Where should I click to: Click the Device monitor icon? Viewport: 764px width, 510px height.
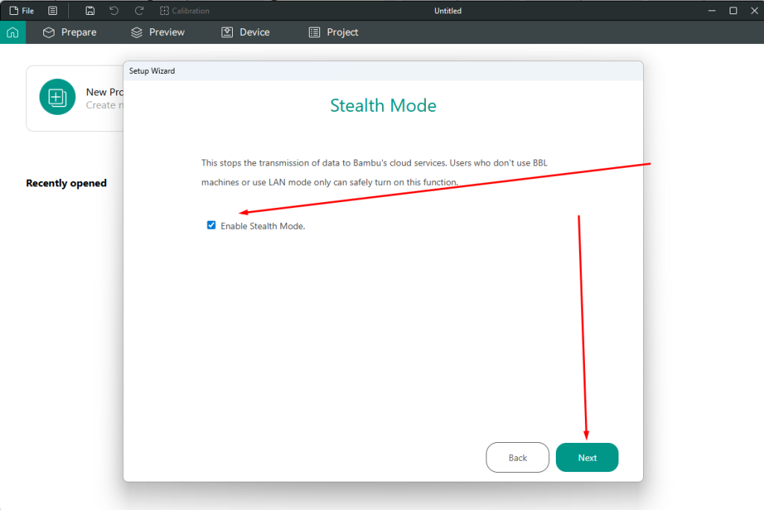point(225,32)
